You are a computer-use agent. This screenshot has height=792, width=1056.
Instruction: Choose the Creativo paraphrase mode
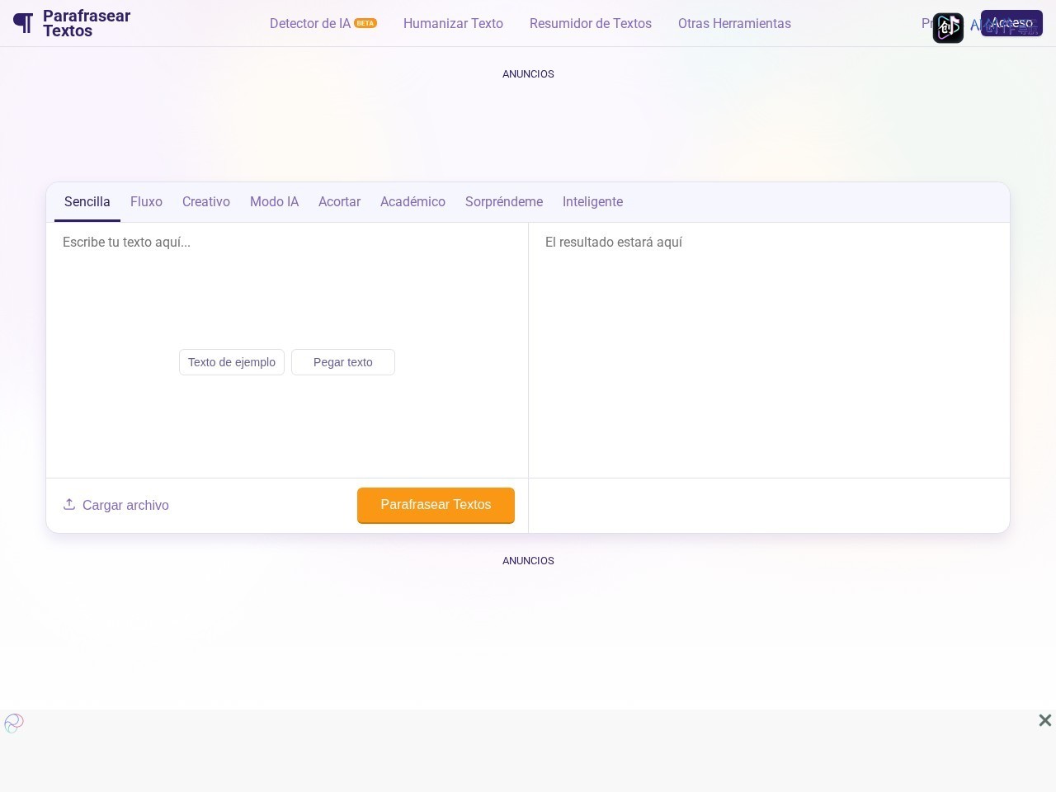coord(206,202)
